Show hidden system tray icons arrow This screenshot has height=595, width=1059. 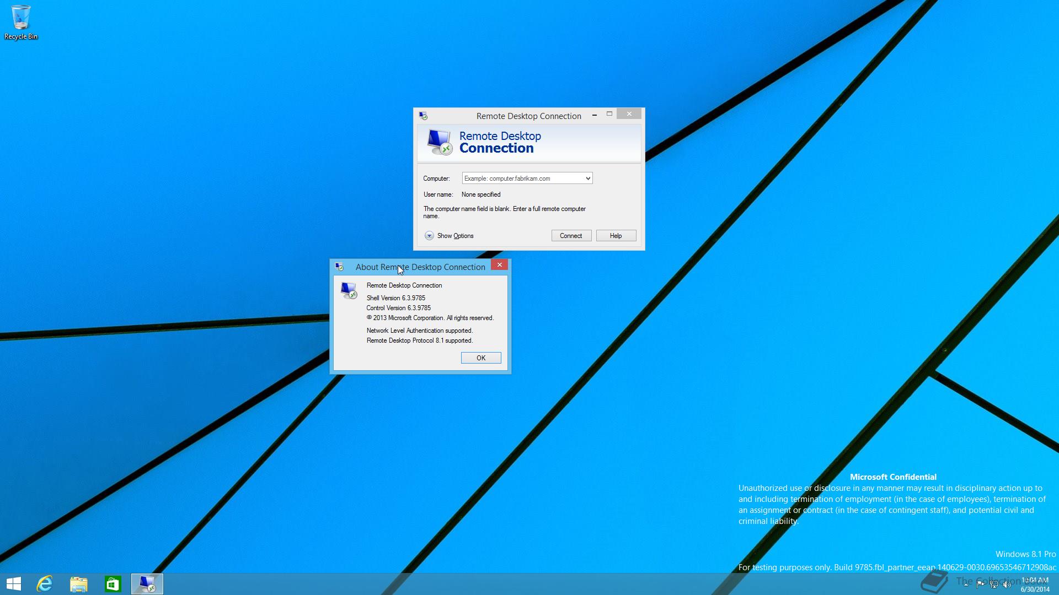(966, 585)
